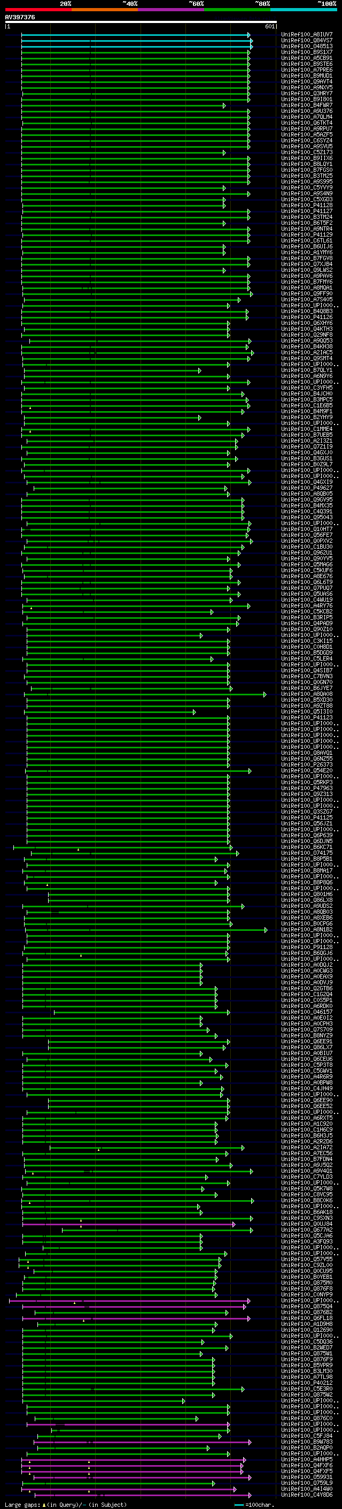Select the label UniRef100_B3TM24
This screenshot has height=1509, width=342.
click(307, 217)
